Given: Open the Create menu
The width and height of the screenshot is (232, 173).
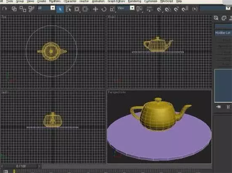Looking at the screenshot, I should tap(42, 1).
